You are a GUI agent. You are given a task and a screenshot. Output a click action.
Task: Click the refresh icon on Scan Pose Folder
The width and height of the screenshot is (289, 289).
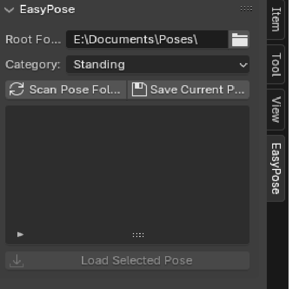coord(17,90)
